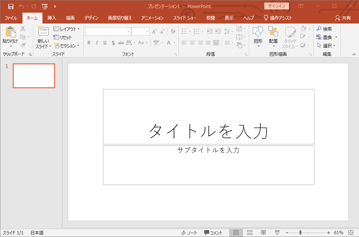This screenshot has height=237, width=359.
Task: Open the Shapes (図形) gallery icon
Action: coord(258,32)
